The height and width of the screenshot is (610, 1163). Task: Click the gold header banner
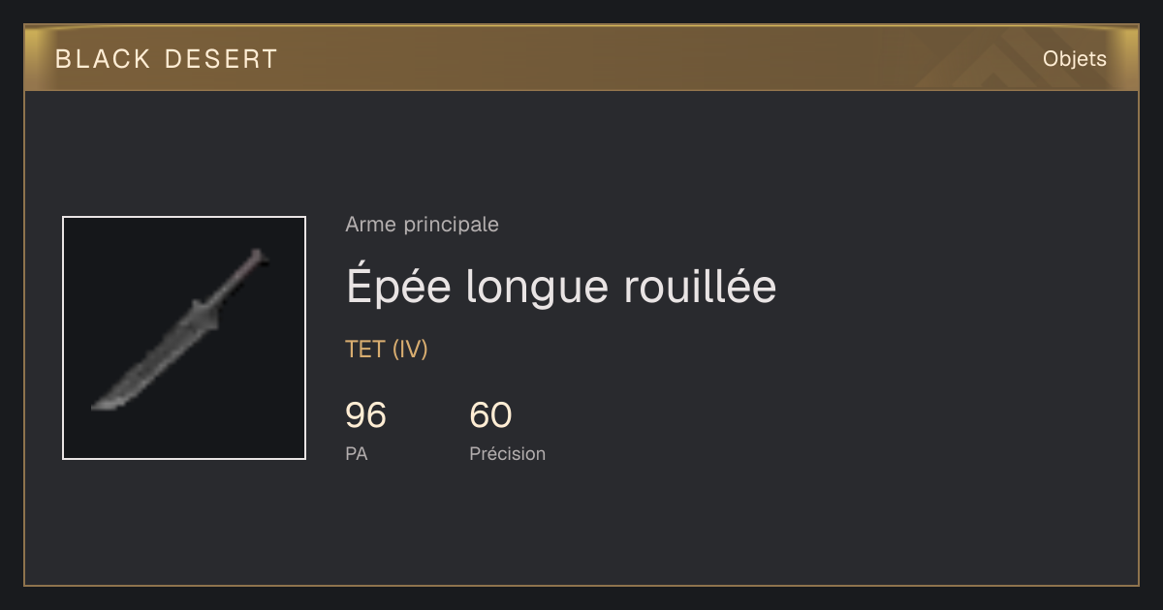click(x=581, y=59)
